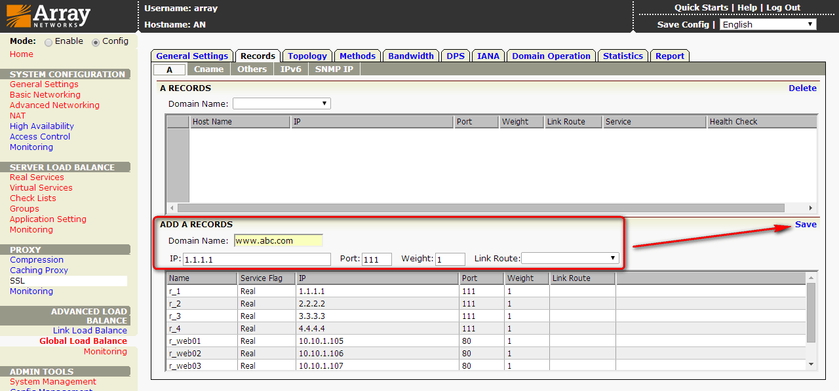This screenshot has height=391, width=839.
Task: Switch to the General Settings tab
Action: [192, 56]
